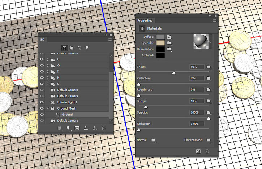Toggle visibility of the C group
This screenshot has height=169, width=262.
click(x=42, y=59)
